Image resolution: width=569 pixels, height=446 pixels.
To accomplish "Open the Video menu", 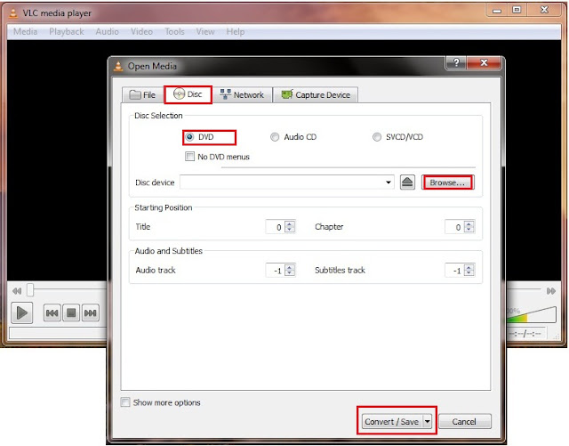I will 141,32.
